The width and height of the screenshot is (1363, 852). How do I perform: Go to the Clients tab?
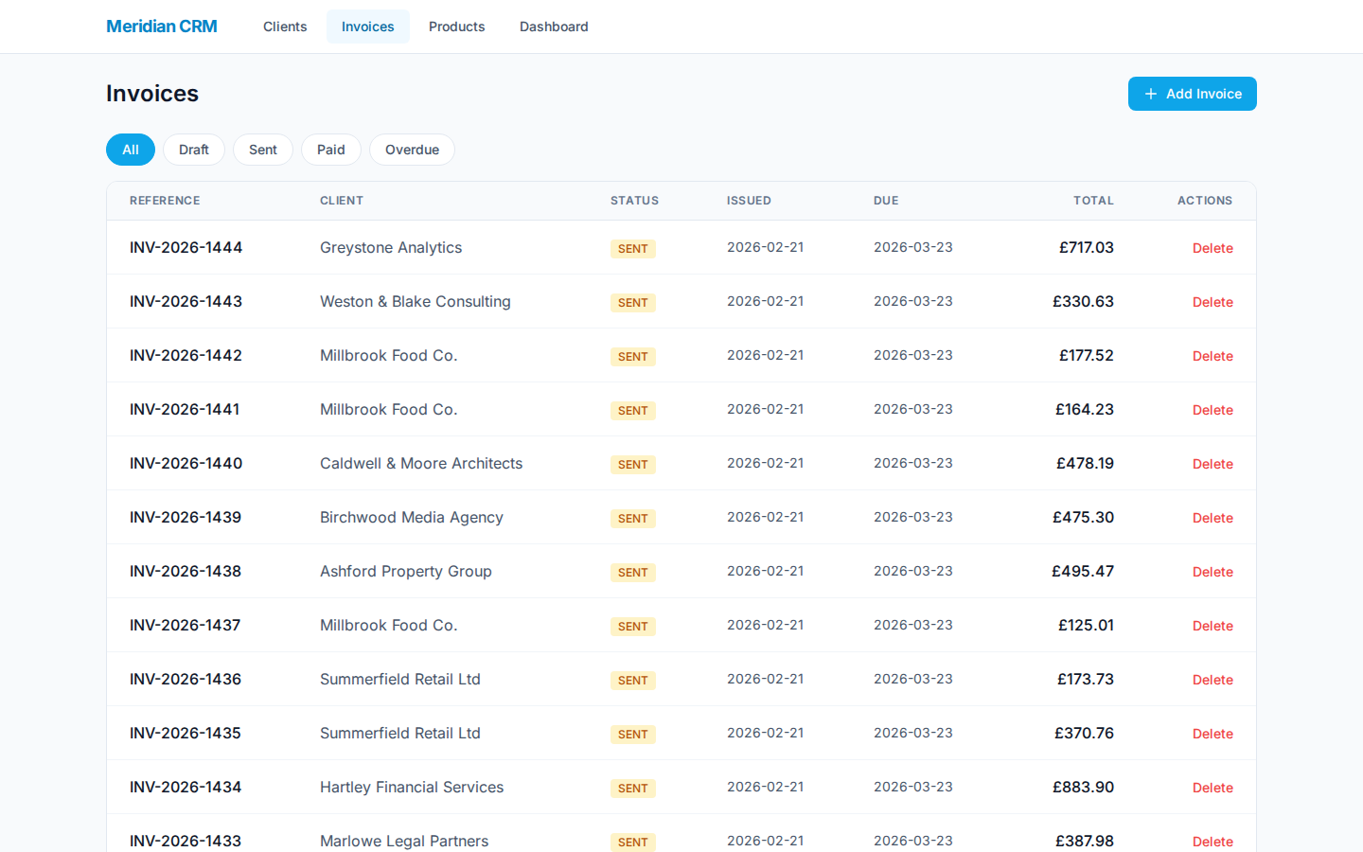tap(285, 27)
